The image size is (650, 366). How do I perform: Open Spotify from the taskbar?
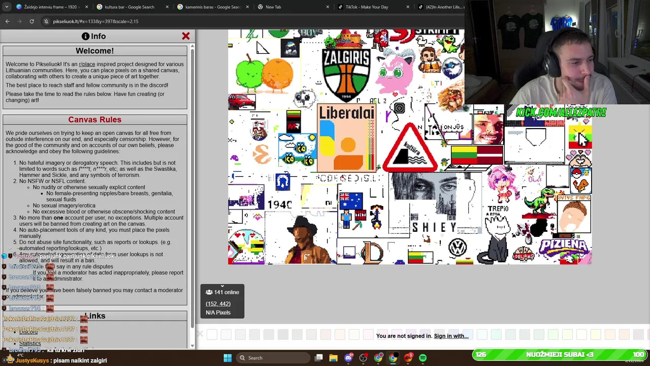click(x=423, y=358)
